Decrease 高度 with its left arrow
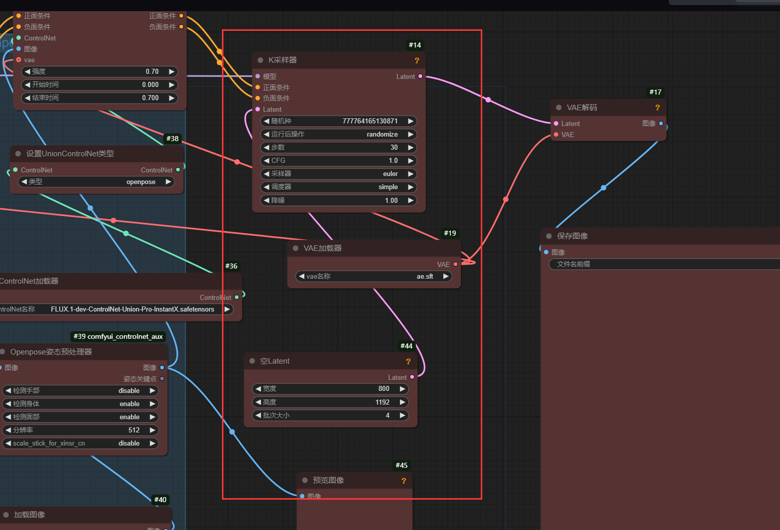This screenshot has height=530, width=780. tap(258, 402)
